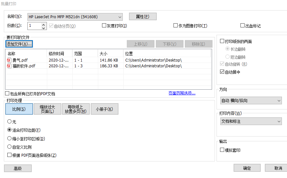Viewport: 287px width, 178px height.
Task: Open the printer name dropdown
Action: pos(75,17)
